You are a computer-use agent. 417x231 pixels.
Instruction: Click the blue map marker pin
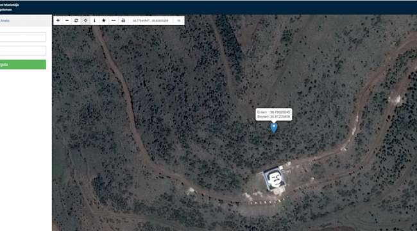[x=274, y=128]
